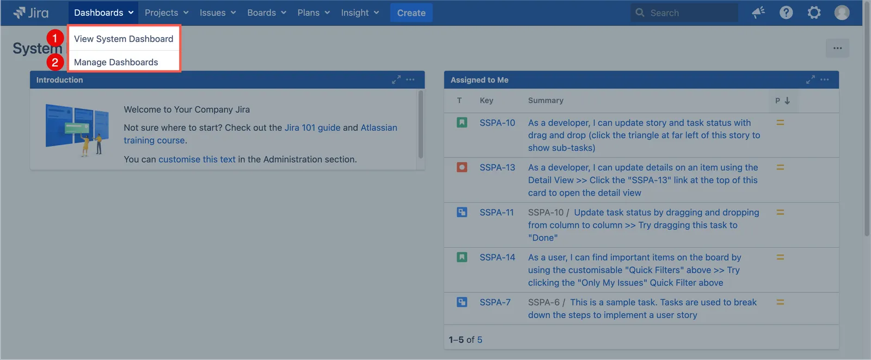Click medium priority icon for SSPA-10

[780, 123]
